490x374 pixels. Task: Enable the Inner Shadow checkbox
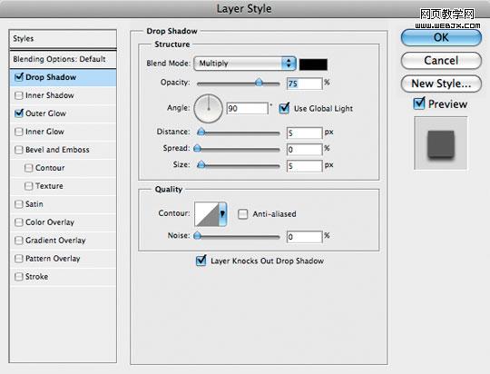coord(19,95)
